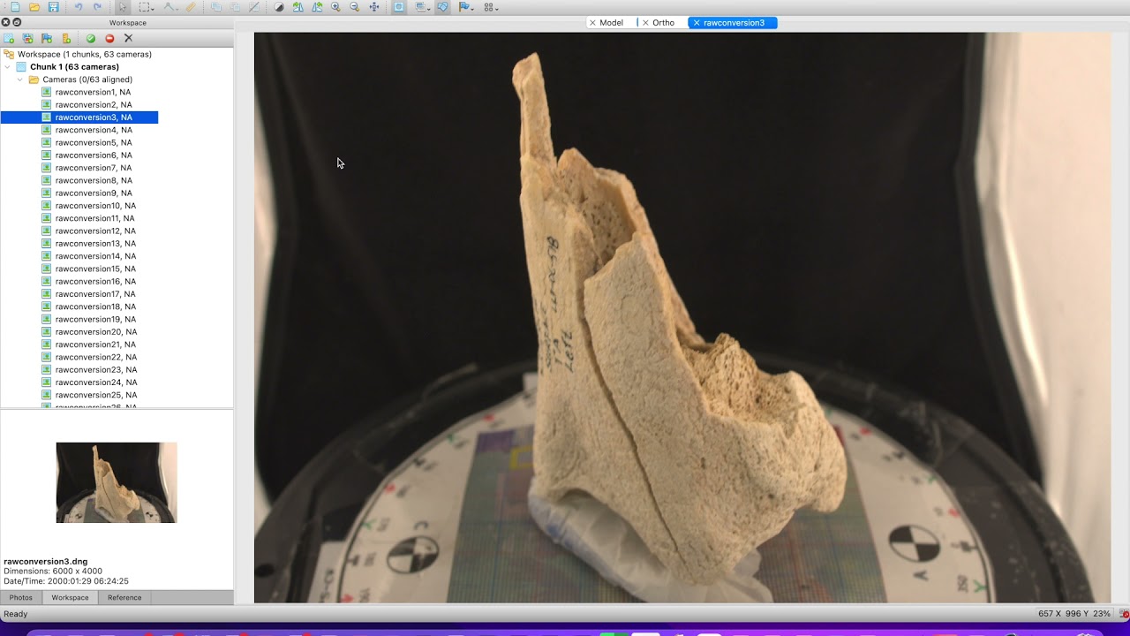
Task: Close the Workspace panel
Action: [5, 22]
